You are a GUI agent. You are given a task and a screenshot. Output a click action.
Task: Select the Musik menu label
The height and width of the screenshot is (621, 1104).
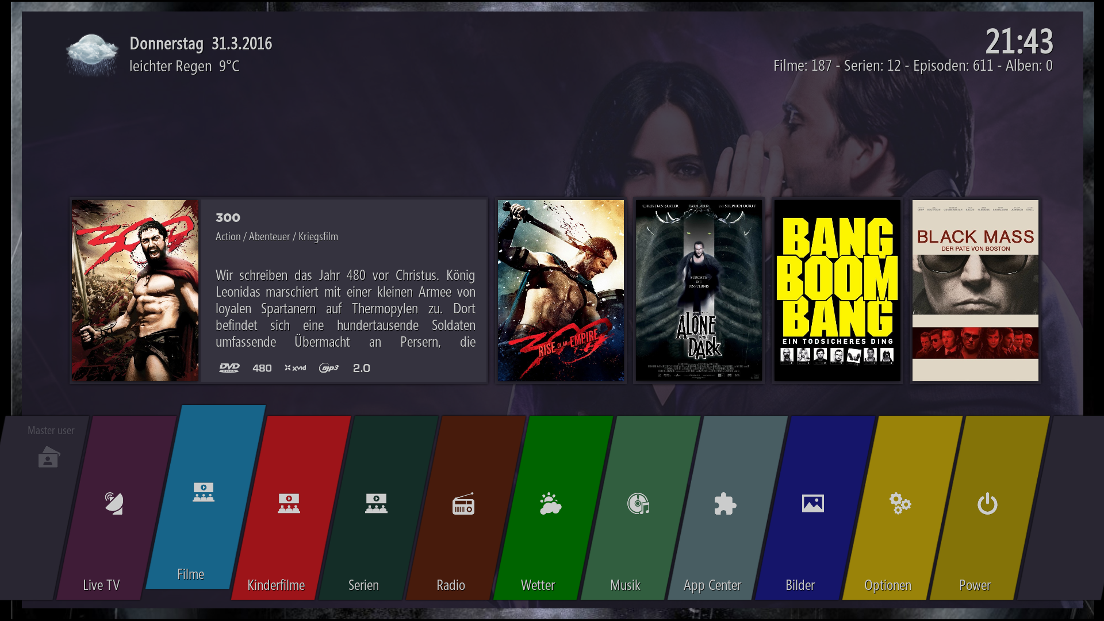point(625,585)
